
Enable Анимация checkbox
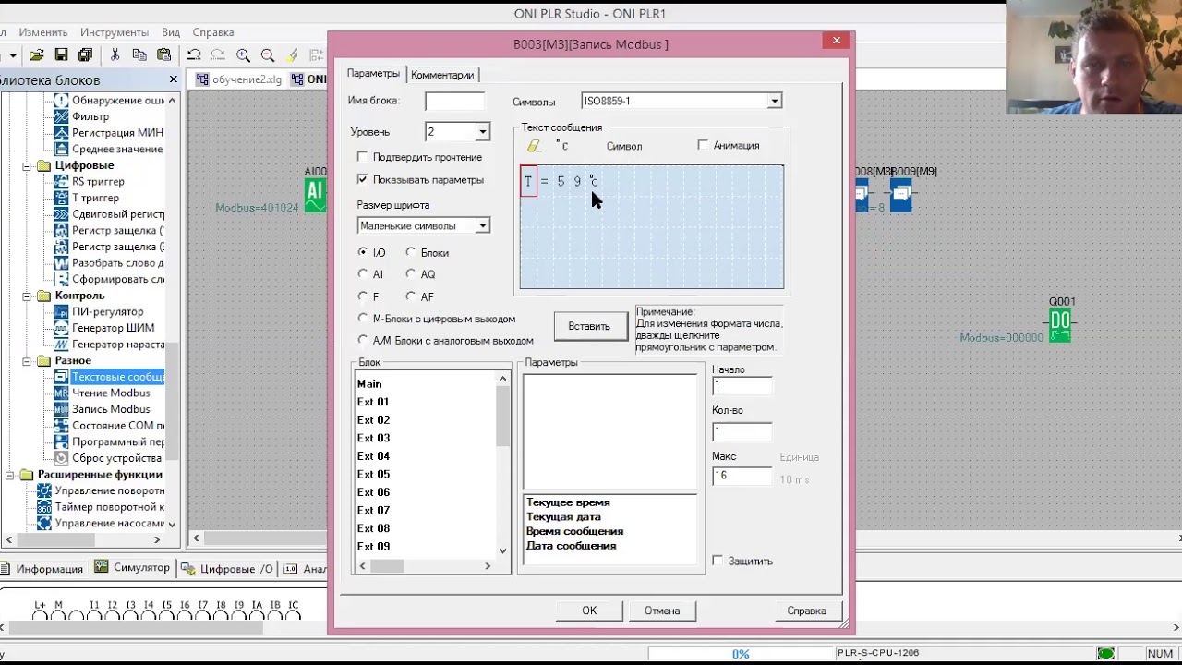(x=704, y=145)
